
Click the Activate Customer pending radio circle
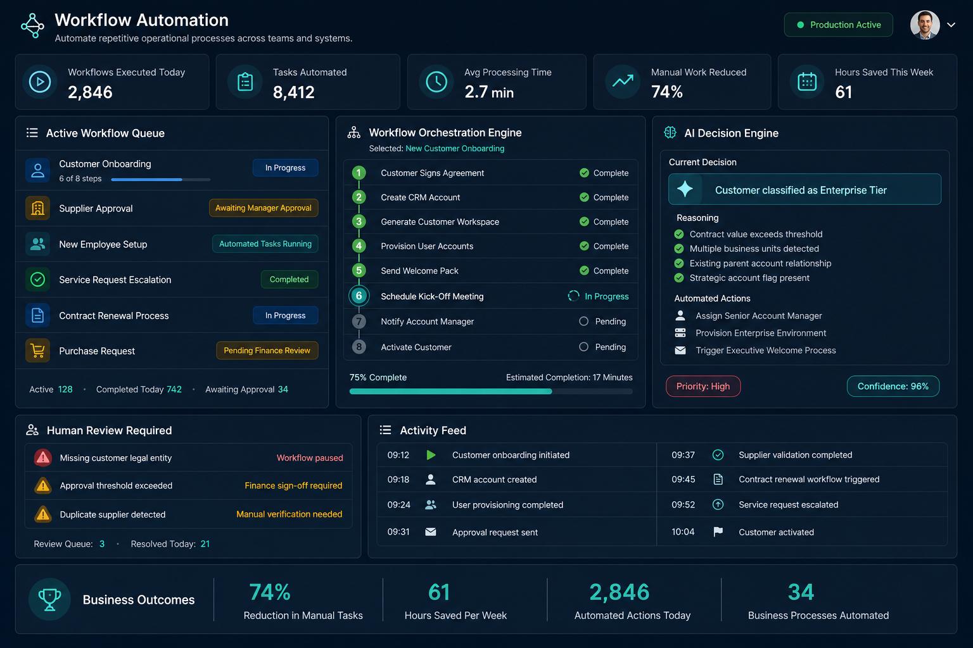[x=583, y=347]
